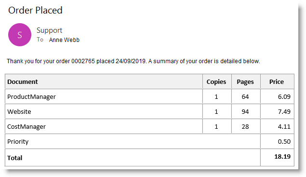Click order number 0002765 in message
The image size is (306, 177).
pos(83,61)
